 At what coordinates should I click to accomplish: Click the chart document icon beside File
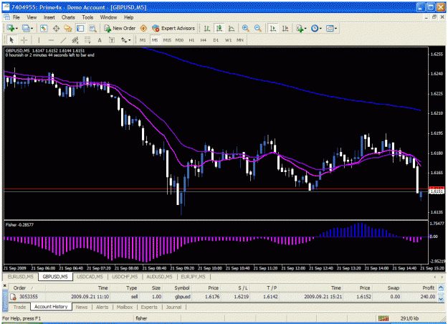[6, 17]
